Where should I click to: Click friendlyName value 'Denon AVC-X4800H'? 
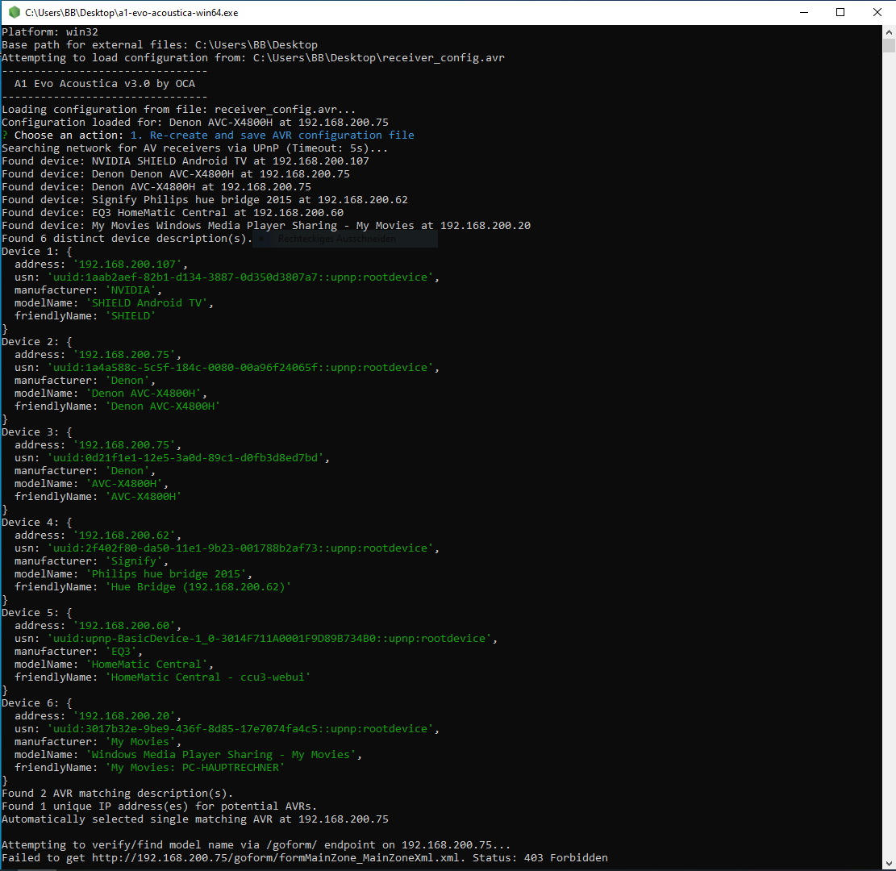(x=163, y=406)
